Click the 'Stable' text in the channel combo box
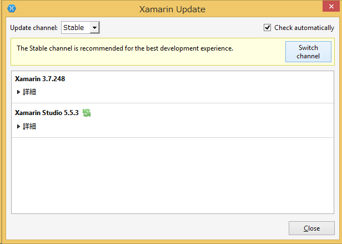 [x=74, y=27]
